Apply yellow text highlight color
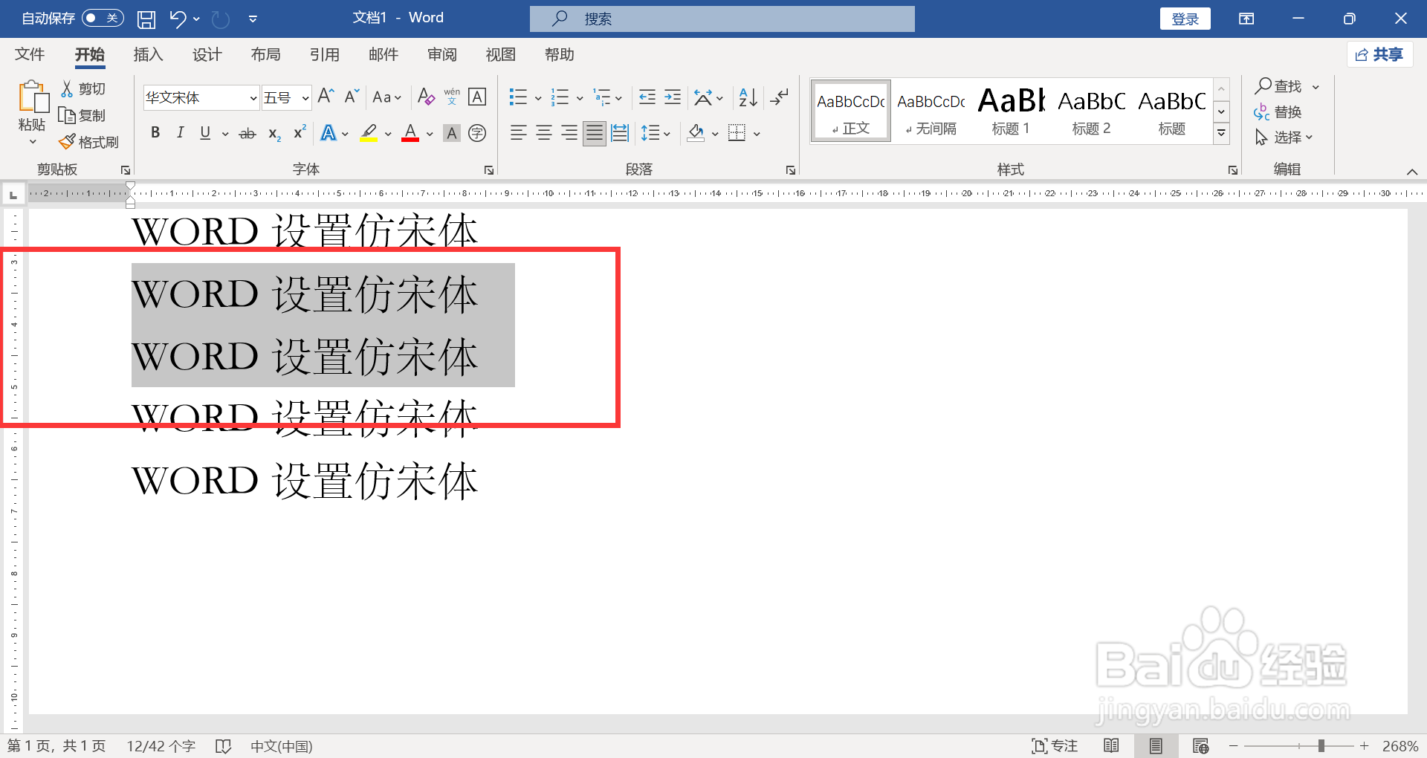Viewport: 1427px width, 758px height. (x=369, y=133)
